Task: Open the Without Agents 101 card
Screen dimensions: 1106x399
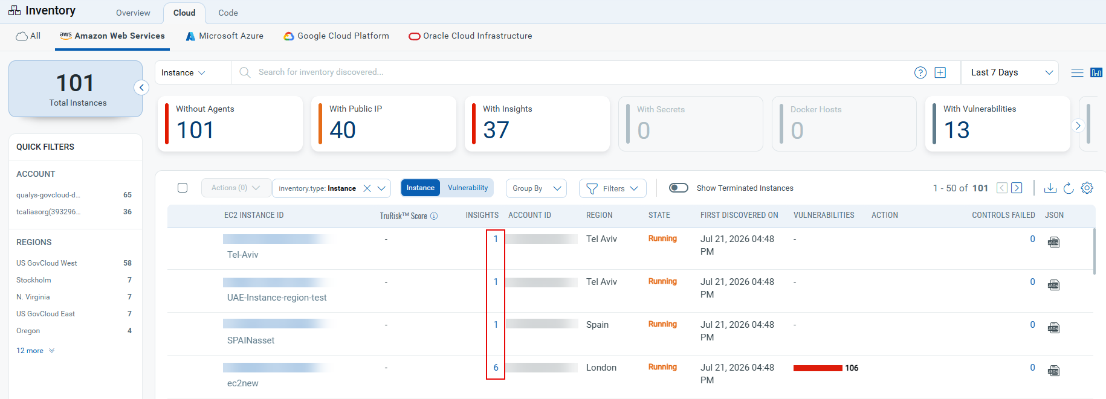Action: [x=230, y=124]
